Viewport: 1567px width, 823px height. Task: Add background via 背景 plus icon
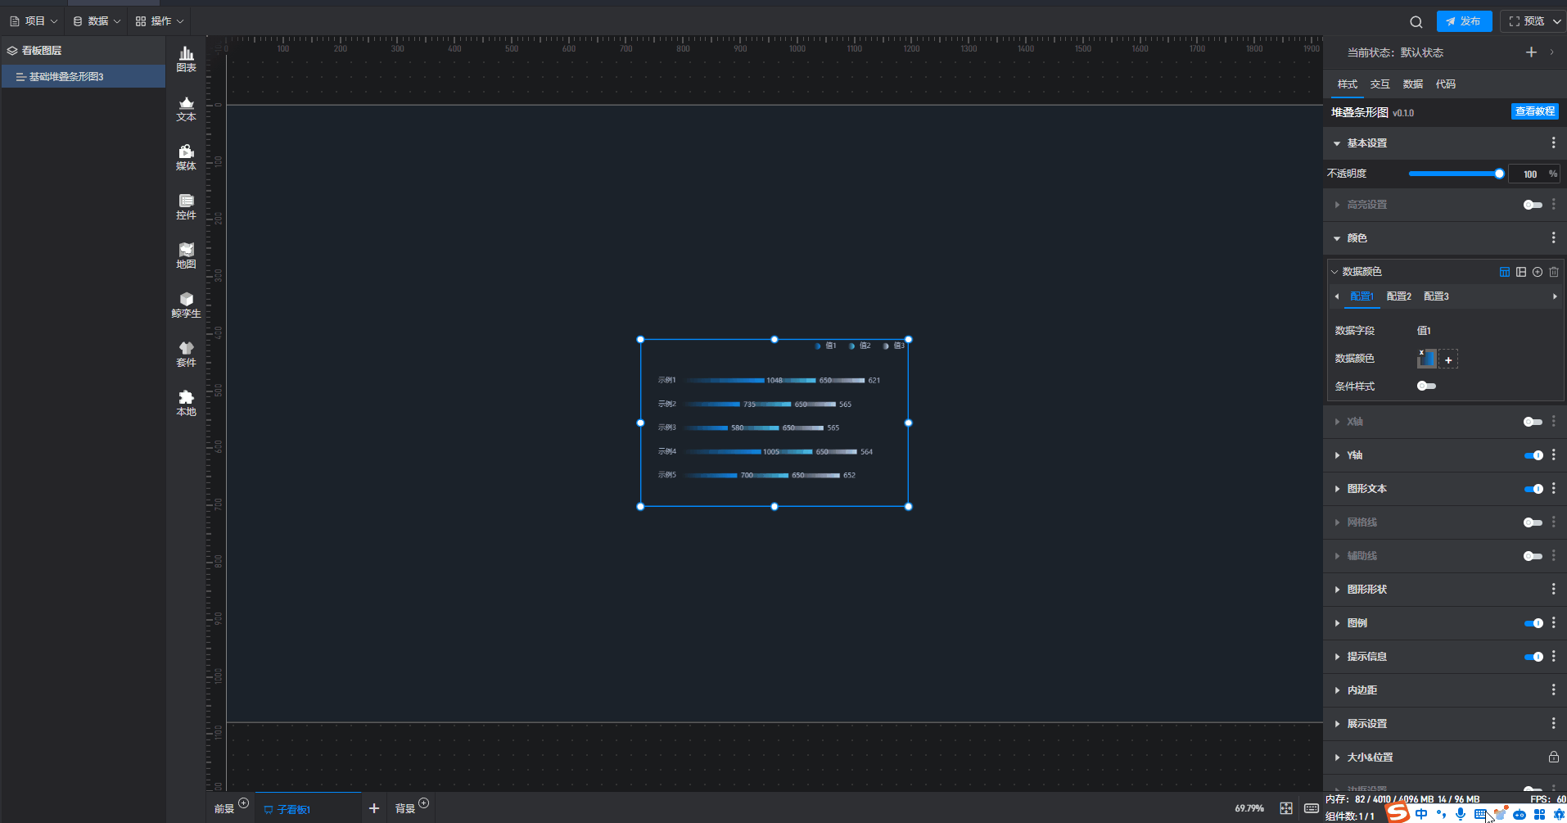tap(423, 803)
